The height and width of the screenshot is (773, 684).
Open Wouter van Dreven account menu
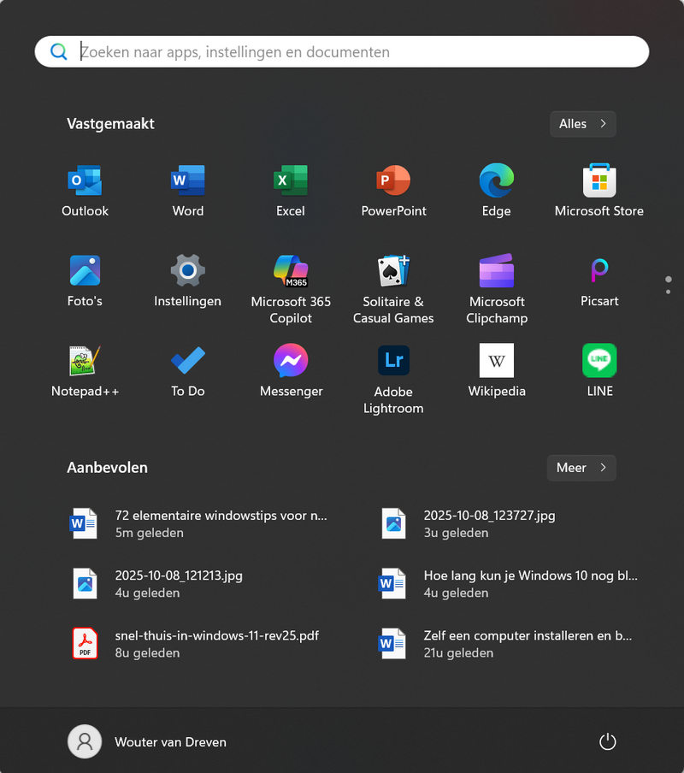(148, 741)
